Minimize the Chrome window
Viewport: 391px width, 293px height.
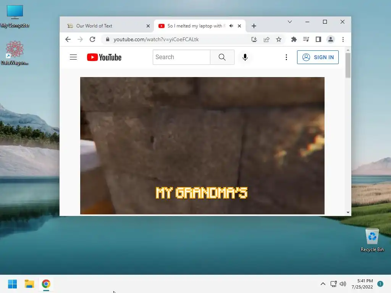pyautogui.click(x=307, y=22)
